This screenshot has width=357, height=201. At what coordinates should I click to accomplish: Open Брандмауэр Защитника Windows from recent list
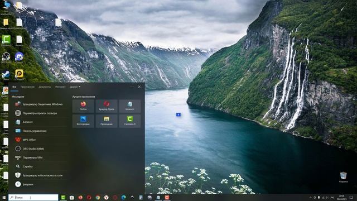click(x=40, y=104)
